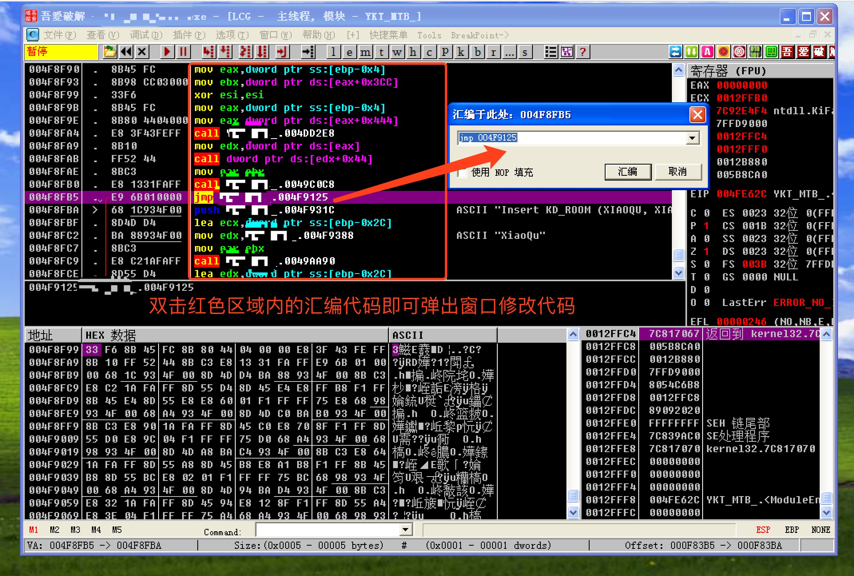Viewport: 854px width, 576px height.
Task: Open Call stack with 'k' button
Action: [461, 52]
